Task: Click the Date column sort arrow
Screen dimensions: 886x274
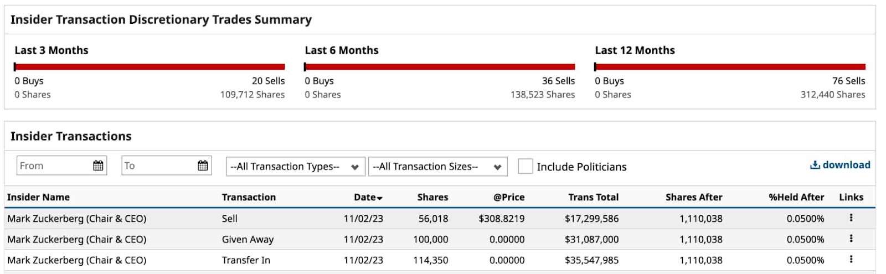Action: pos(380,198)
